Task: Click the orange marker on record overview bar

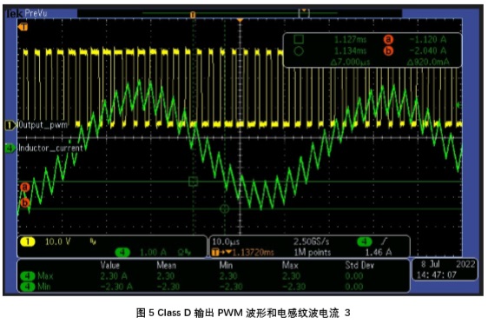Action: tap(193, 15)
